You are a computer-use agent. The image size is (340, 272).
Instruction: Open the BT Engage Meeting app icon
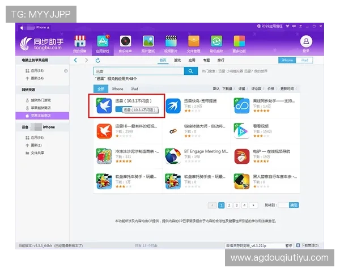(173, 156)
